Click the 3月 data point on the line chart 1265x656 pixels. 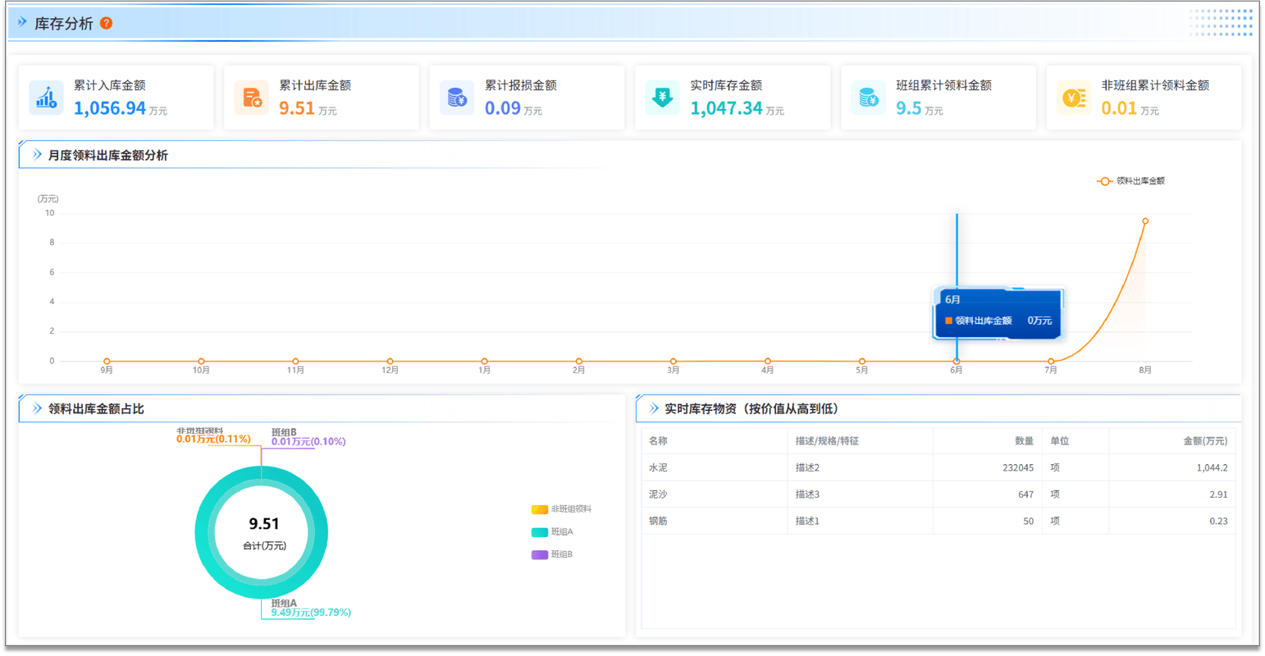coord(674,361)
